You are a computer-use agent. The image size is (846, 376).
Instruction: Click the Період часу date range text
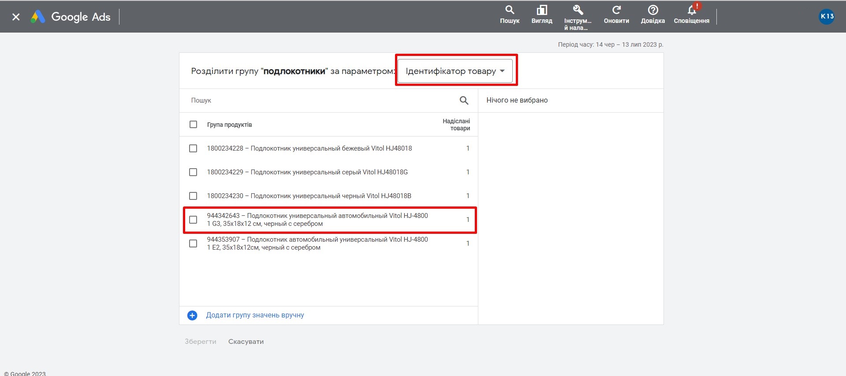point(611,44)
